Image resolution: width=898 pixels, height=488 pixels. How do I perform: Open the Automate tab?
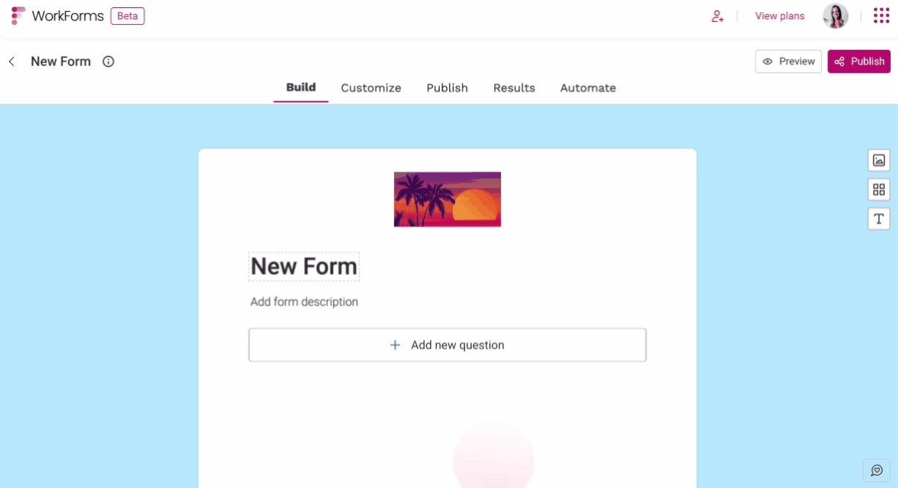point(588,88)
